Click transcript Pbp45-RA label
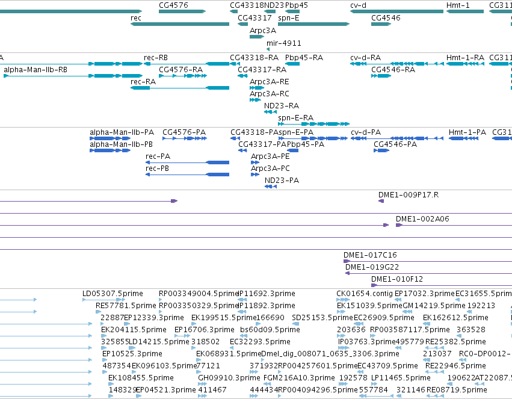Image resolution: width=512 pixels, height=399 pixels. 304,58
